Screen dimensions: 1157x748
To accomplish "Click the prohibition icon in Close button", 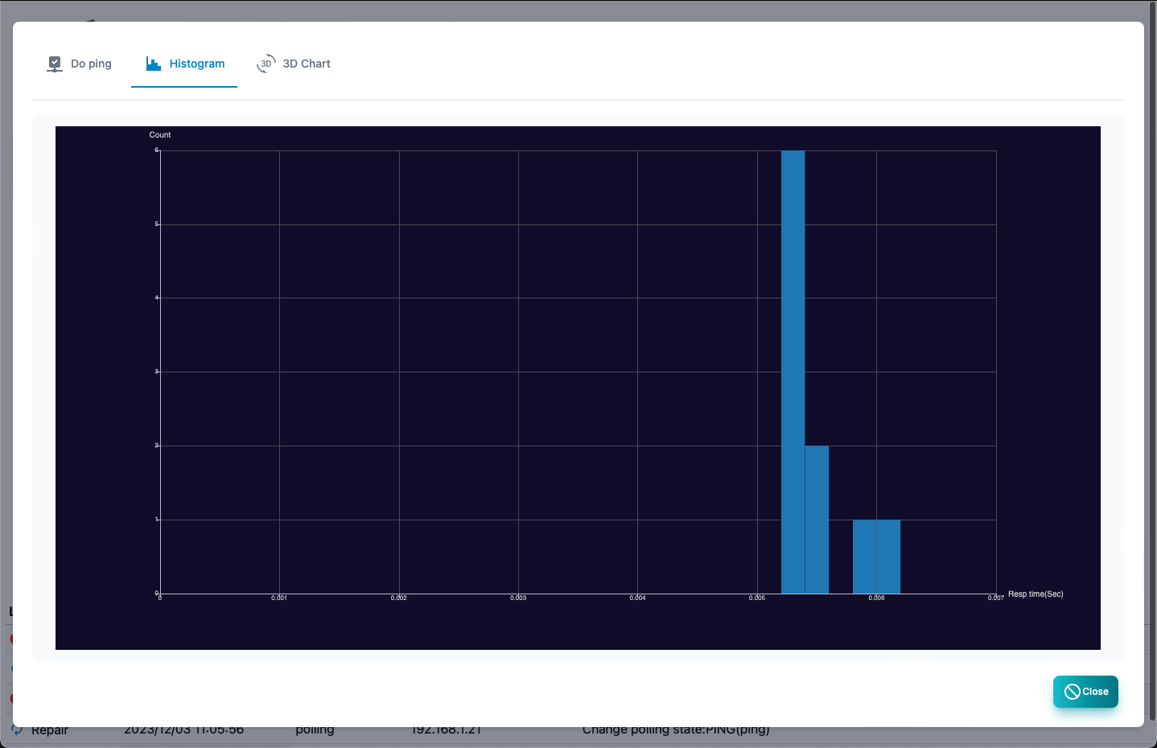I will pos(1073,692).
